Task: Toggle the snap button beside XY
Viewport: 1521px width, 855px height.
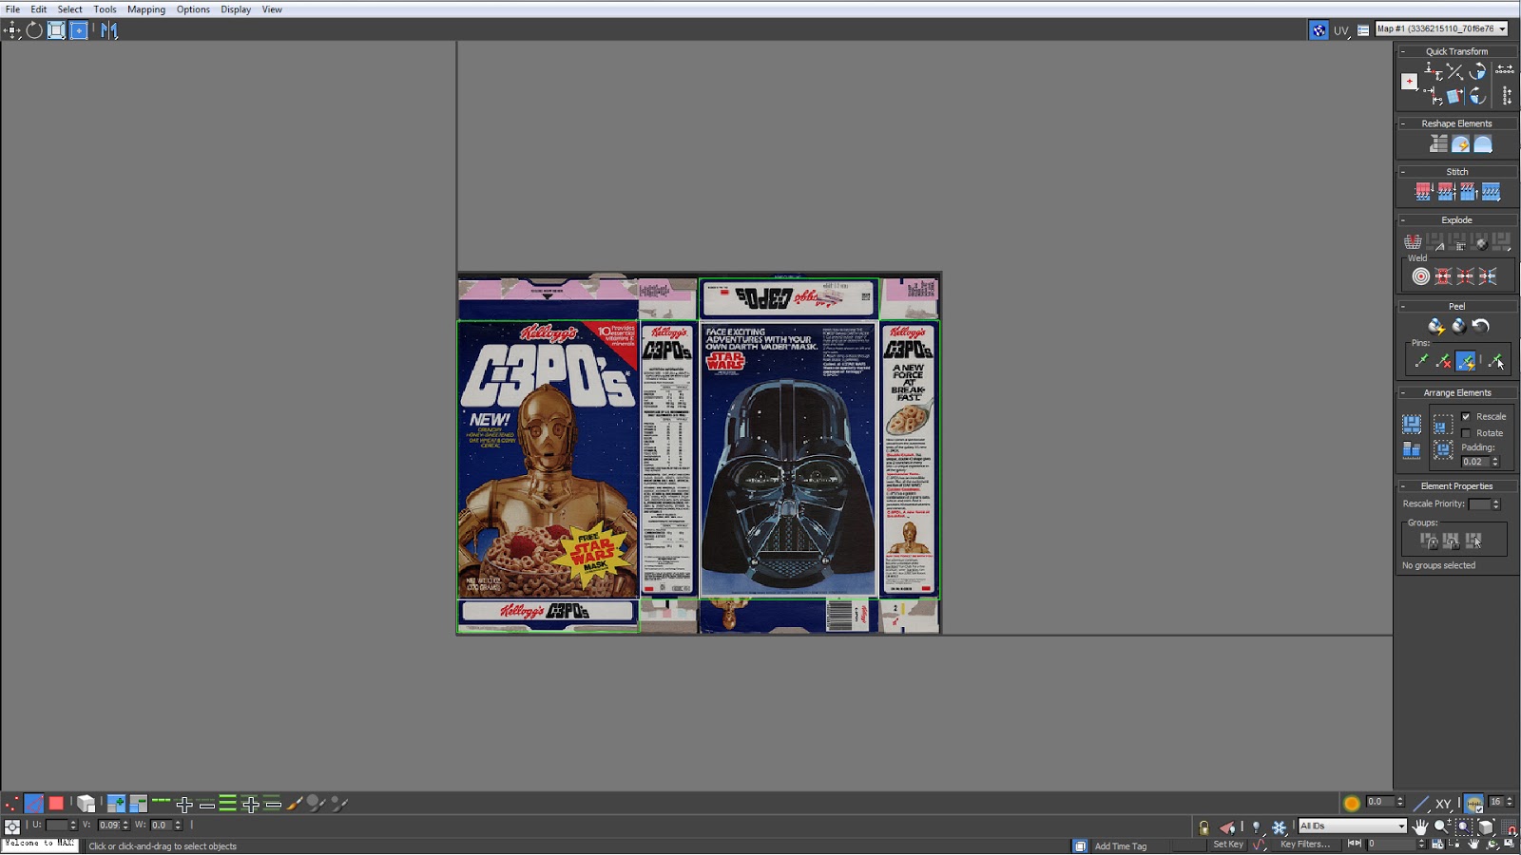Action: pyautogui.click(x=1473, y=804)
